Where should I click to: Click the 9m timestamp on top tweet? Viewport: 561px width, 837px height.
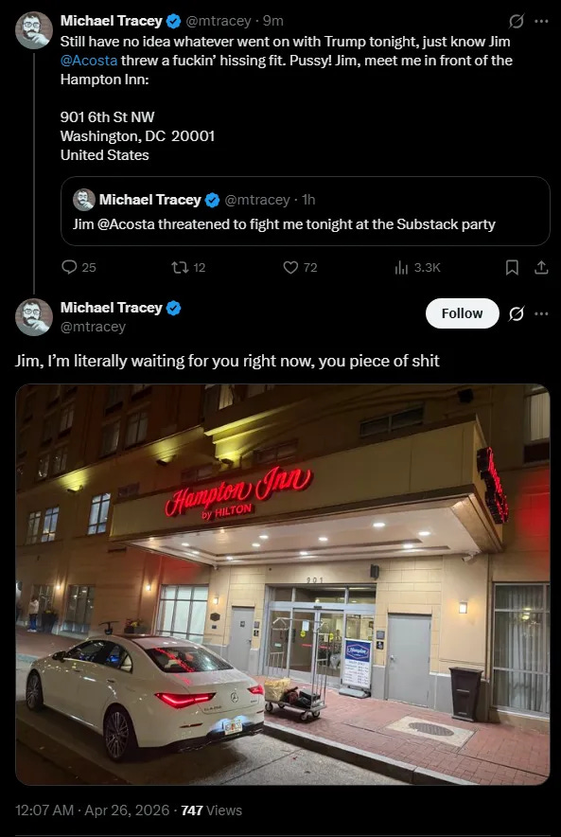(273, 21)
